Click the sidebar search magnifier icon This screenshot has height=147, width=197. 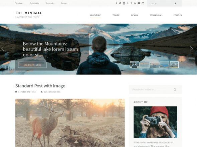tap(175, 89)
